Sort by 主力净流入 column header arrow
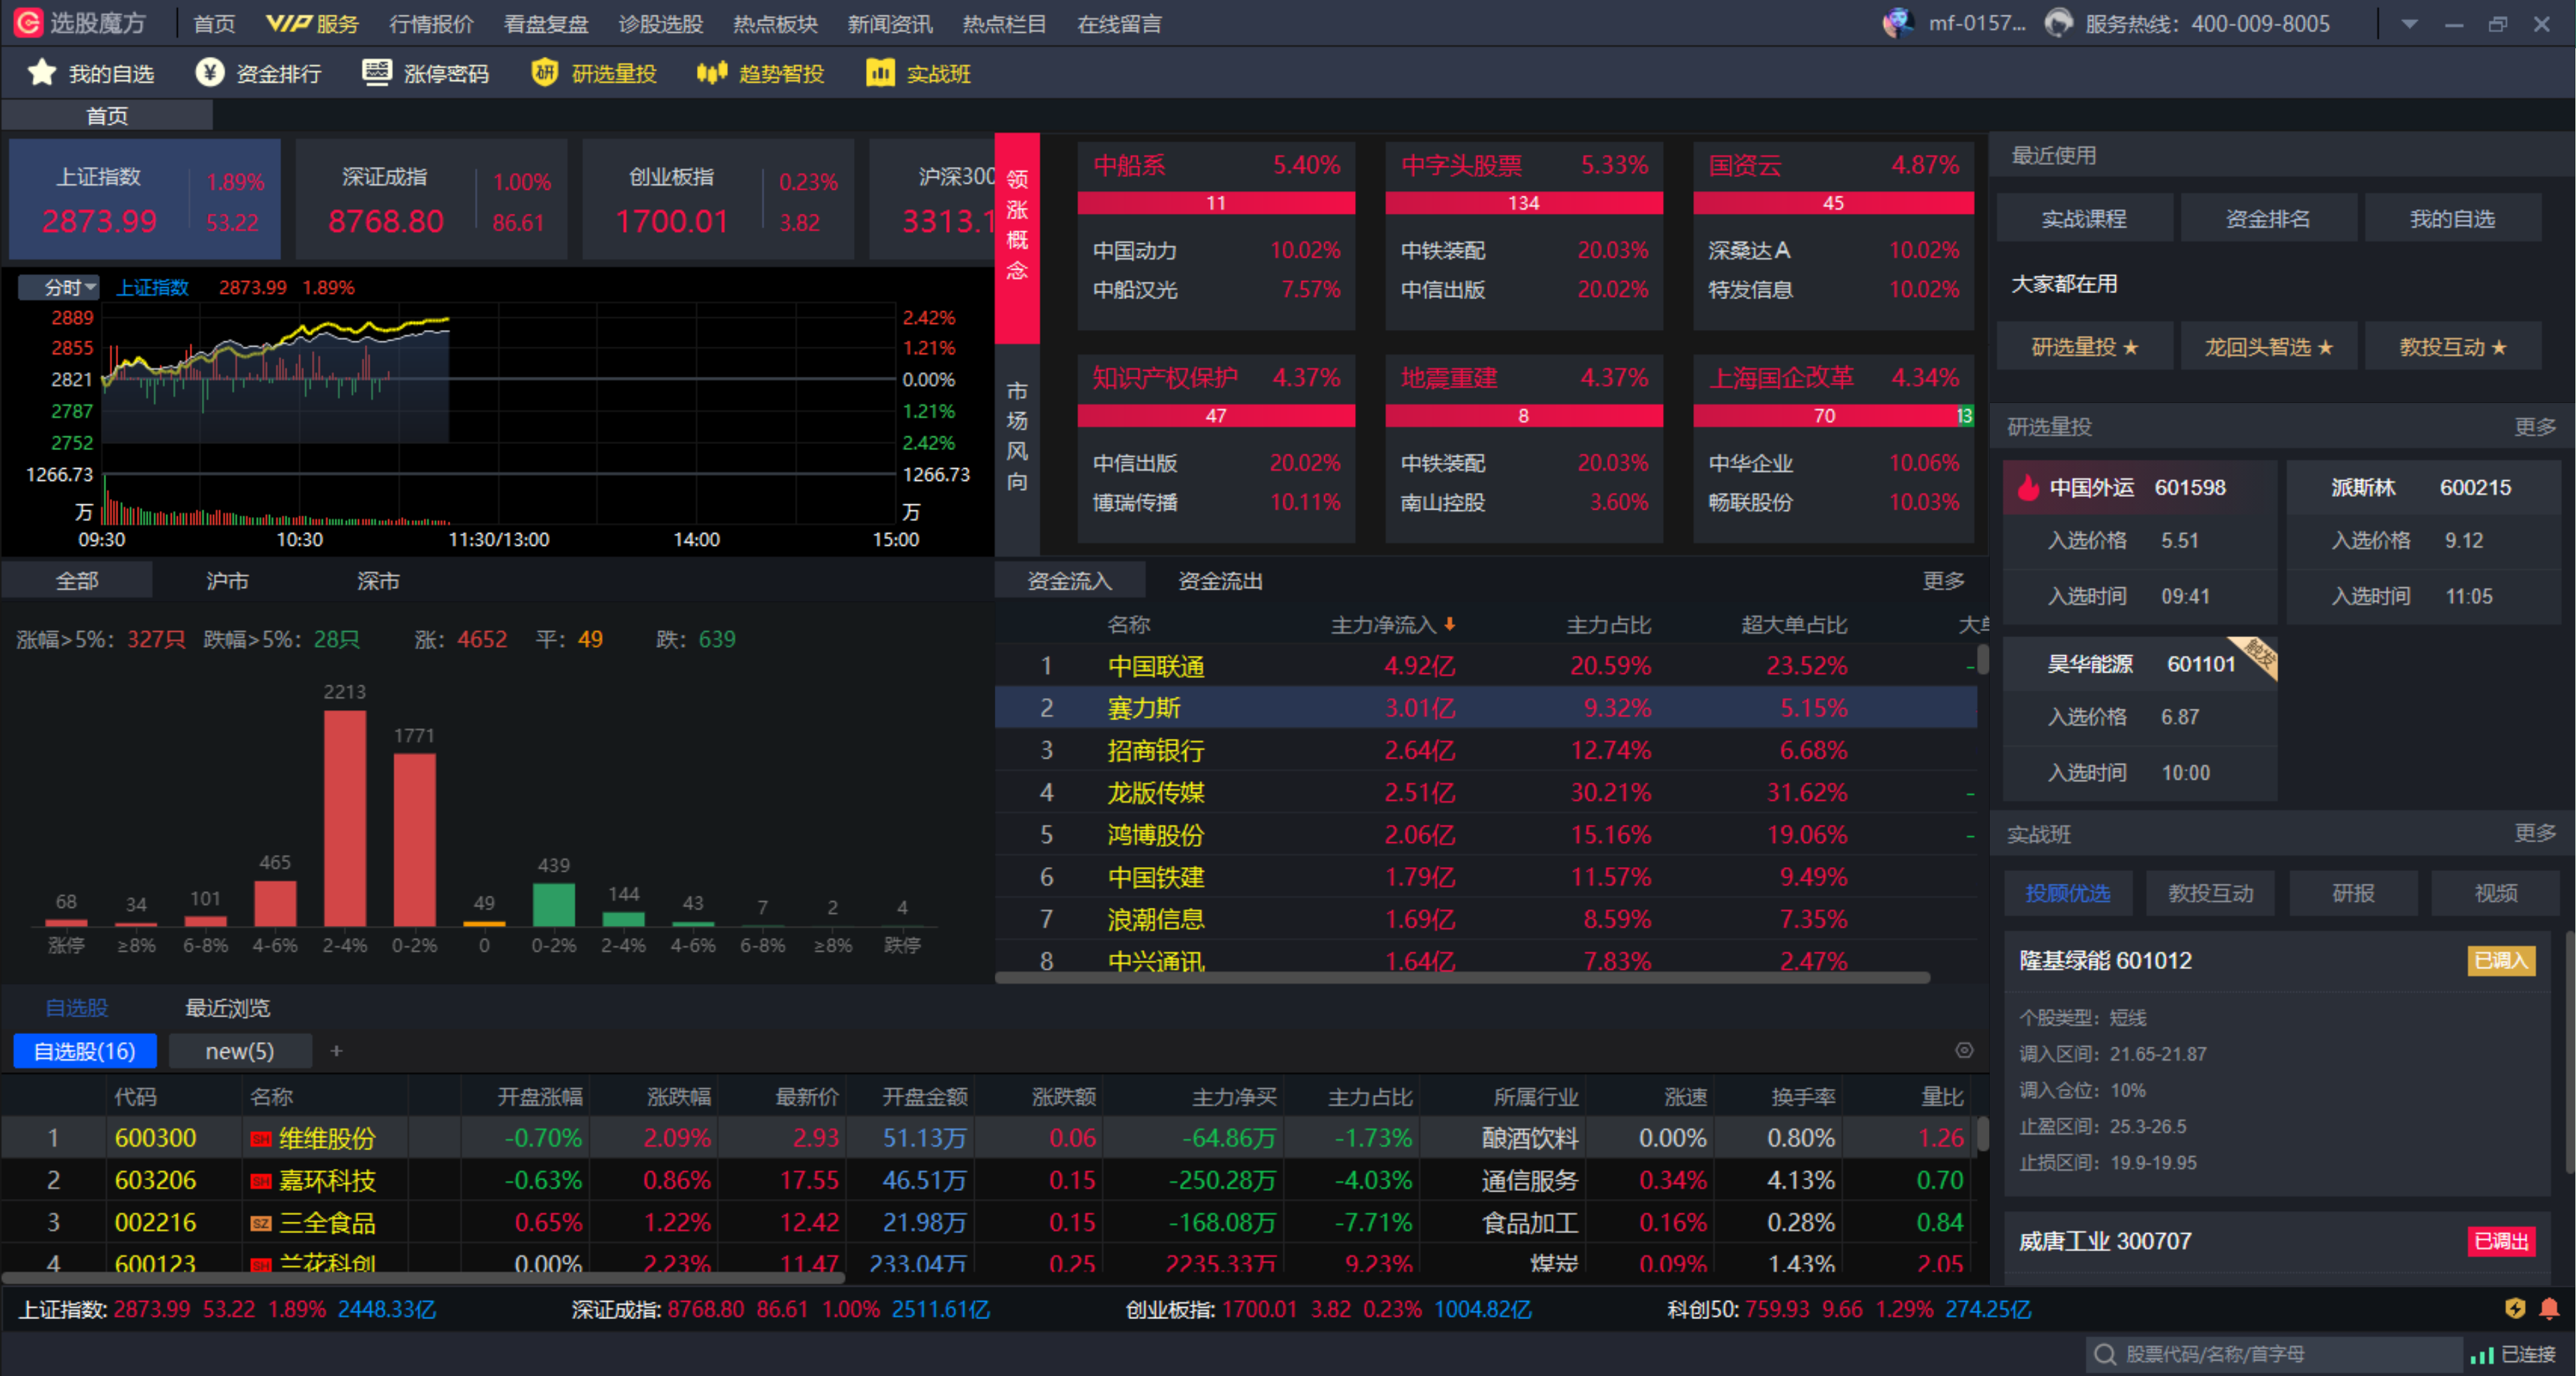 1449,624
